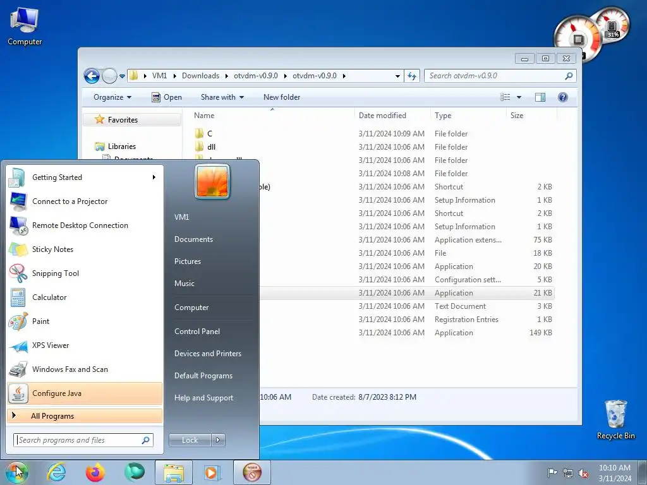Open Action Center flag tray icon

click(x=552, y=473)
